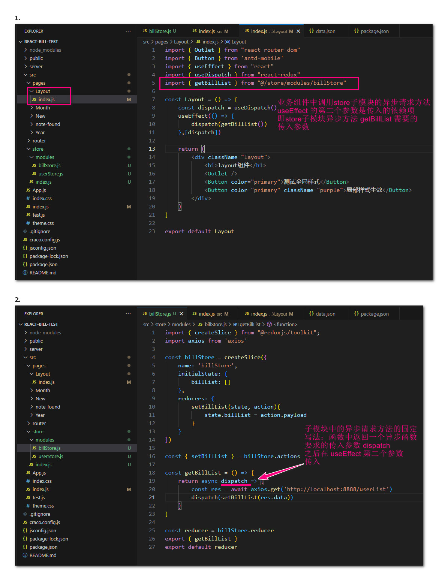
Task: Click test.js JS icon in screenshot 2
Action: (x=28, y=497)
